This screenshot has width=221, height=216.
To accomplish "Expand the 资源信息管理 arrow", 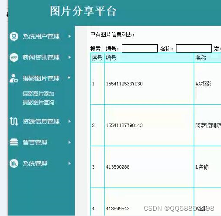I will pos(69,121).
